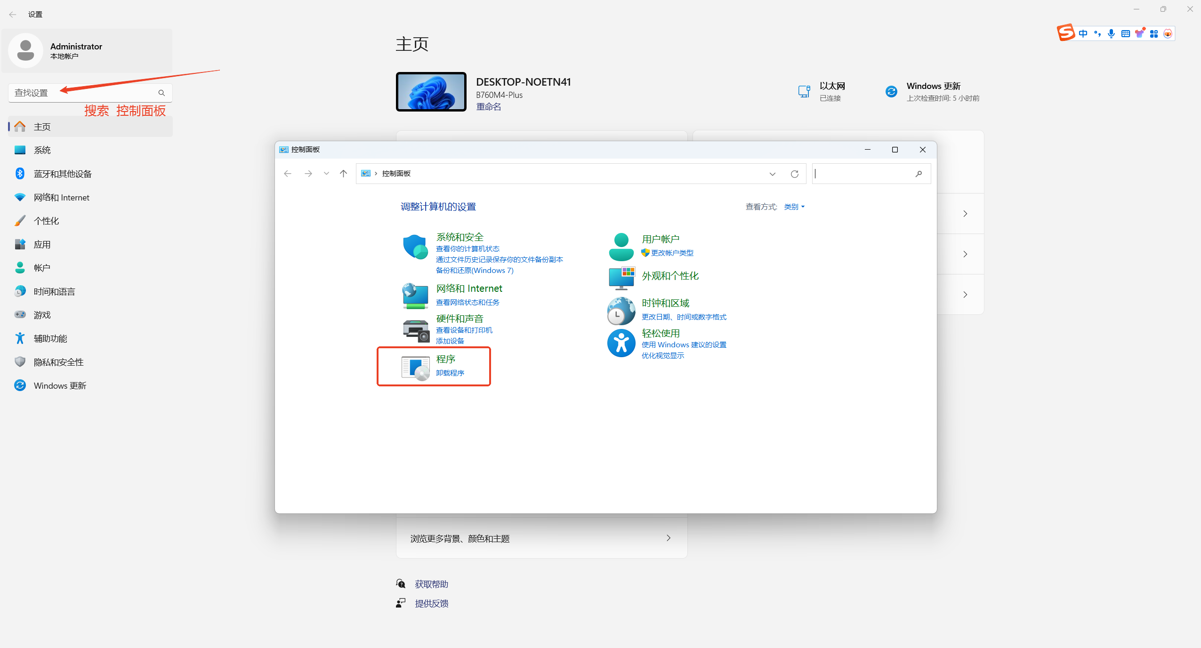Open the recent locations chevron dropdown
1201x648 pixels.
click(x=326, y=174)
